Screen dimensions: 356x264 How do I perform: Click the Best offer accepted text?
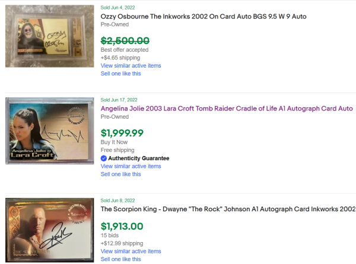125,50
